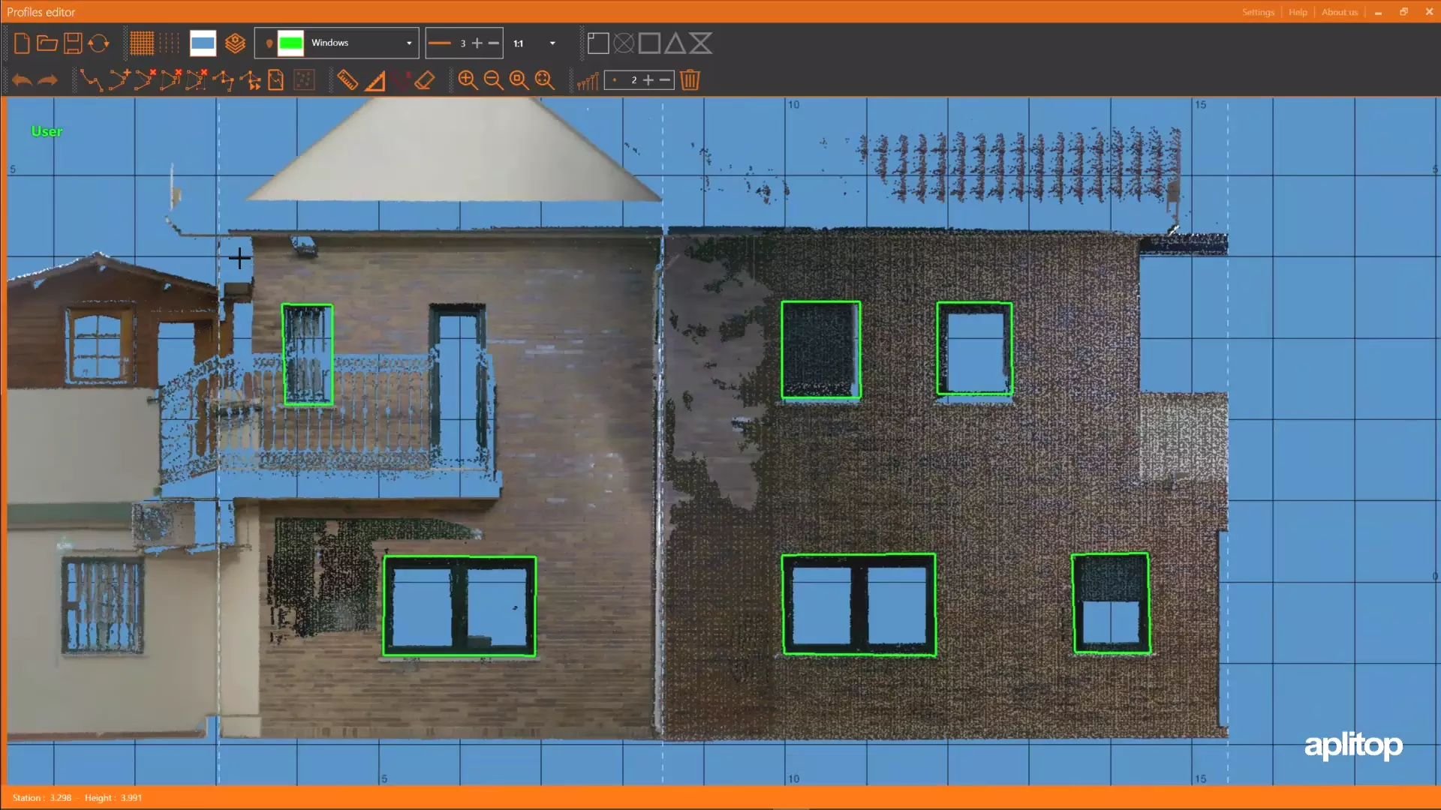The image size is (1441, 810).
Task: Click the About us link
Action: click(x=1340, y=12)
